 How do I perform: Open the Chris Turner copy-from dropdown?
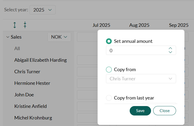[x=141, y=78]
